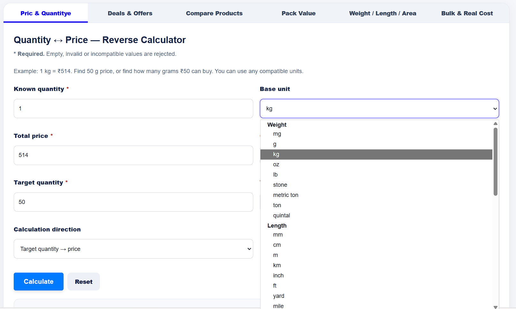Screen dimensions: 516x309
Task: Choose cm under Length
Action: [376, 245]
